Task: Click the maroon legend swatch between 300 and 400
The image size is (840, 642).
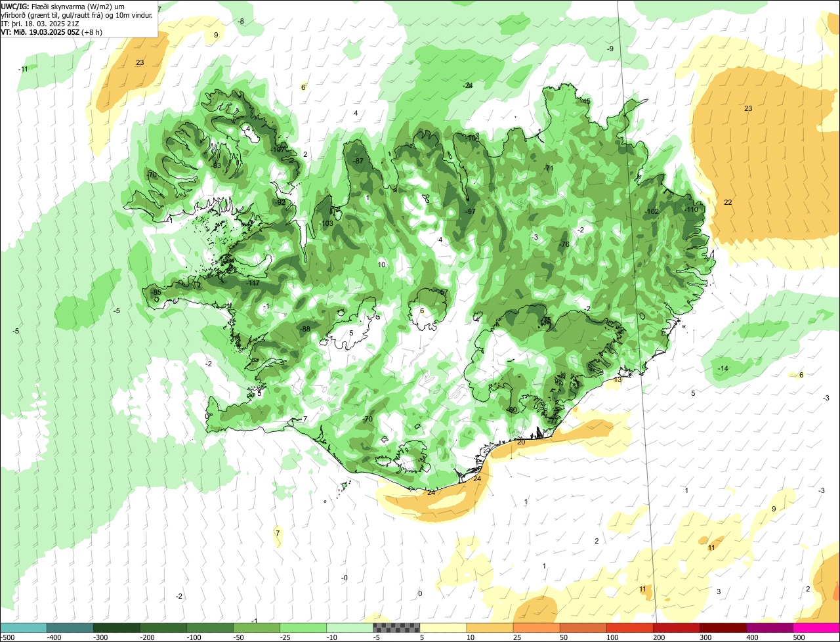Action: 723,628
